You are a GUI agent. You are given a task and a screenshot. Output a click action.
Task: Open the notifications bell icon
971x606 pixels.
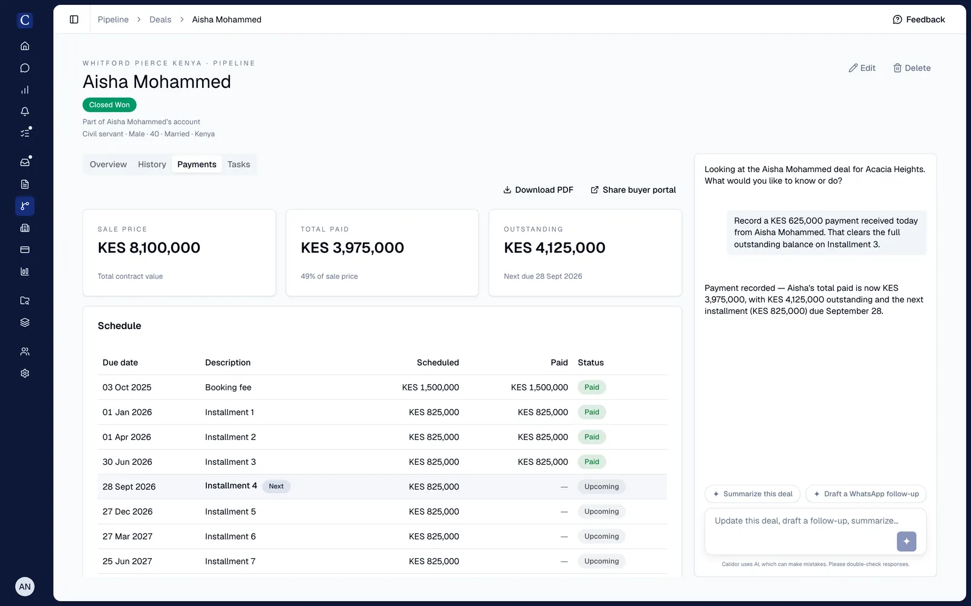25,112
